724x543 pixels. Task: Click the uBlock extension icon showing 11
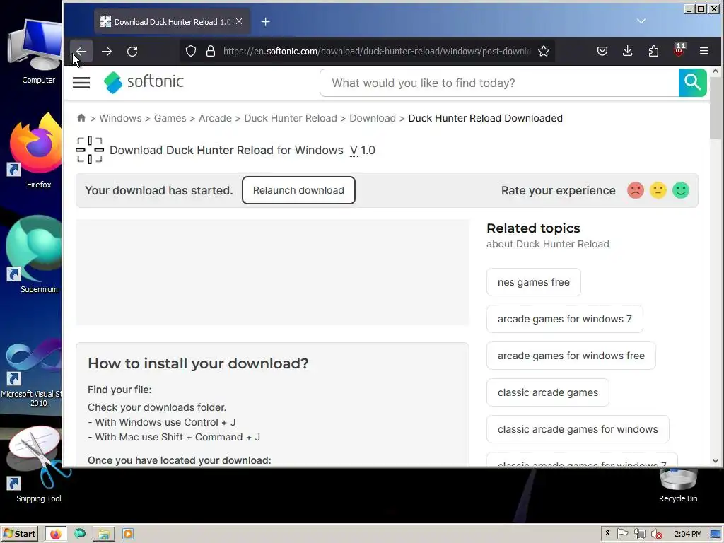[x=679, y=50]
